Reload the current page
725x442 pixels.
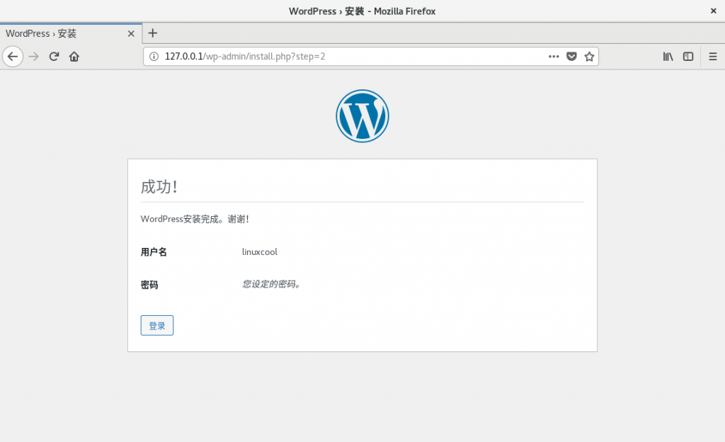pyautogui.click(x=54, y=57)
